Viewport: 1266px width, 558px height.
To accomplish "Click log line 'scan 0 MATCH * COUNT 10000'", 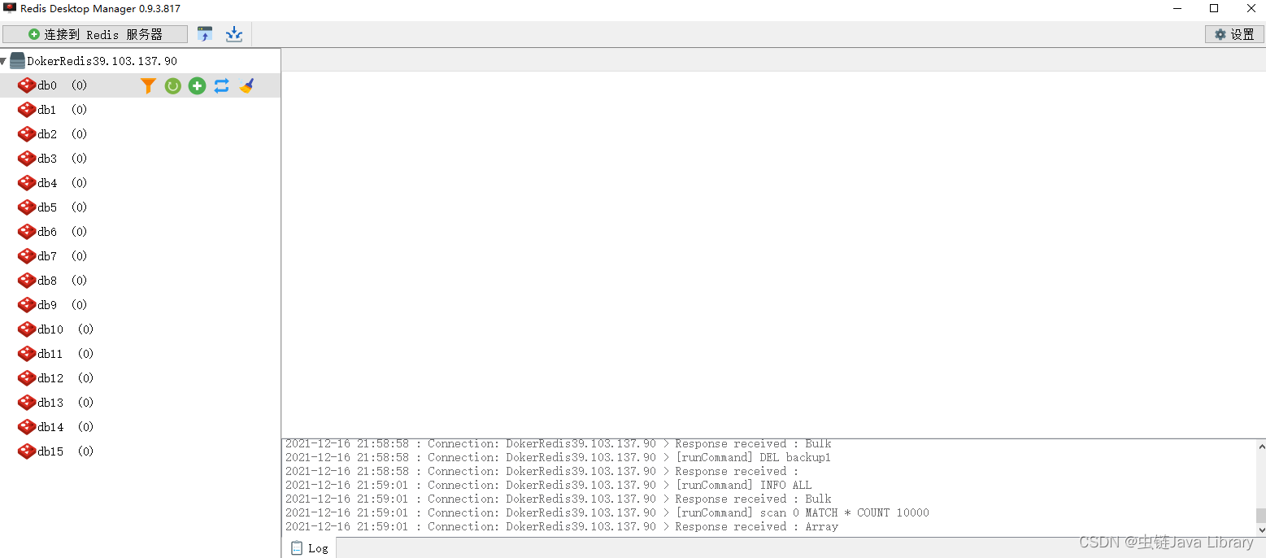I will click(x=607, y=512).
